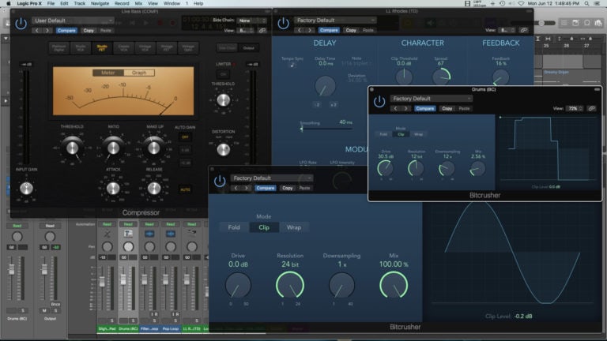Open the File menu
The image size is (607, 341).
tap(51, 3)
